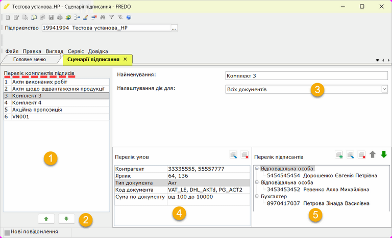Select signer Дорошенко Євгенія Петрівна
This screenshot has width=392, height=238.
[x=322, y=175]
